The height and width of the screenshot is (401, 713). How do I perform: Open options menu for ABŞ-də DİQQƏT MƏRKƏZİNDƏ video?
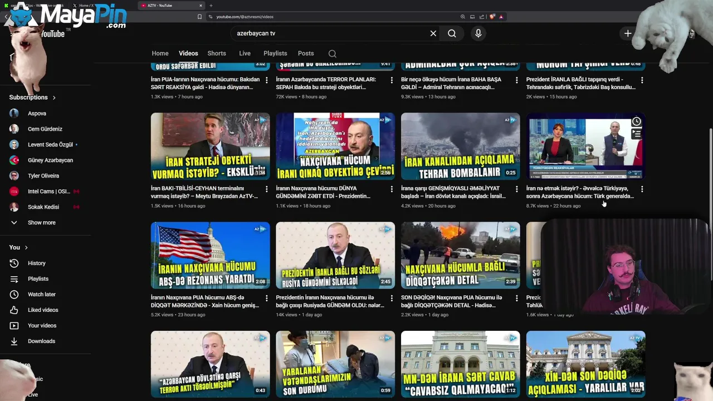266,299
